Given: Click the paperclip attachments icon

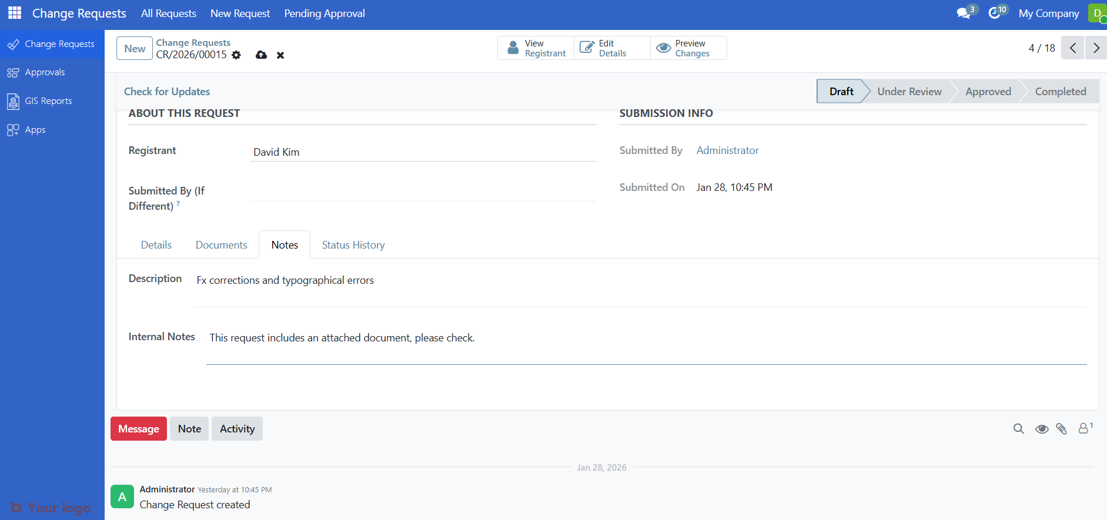Looking at the screenshot, I should pyautogui.click(x=1061, y=429).
